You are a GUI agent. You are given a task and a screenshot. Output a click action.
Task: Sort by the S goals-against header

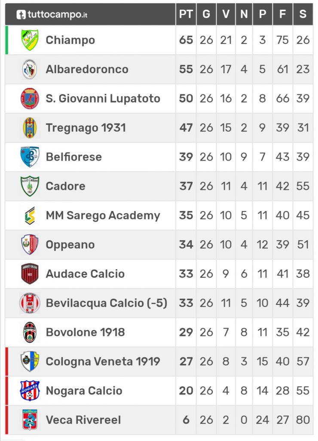[303, 14]
